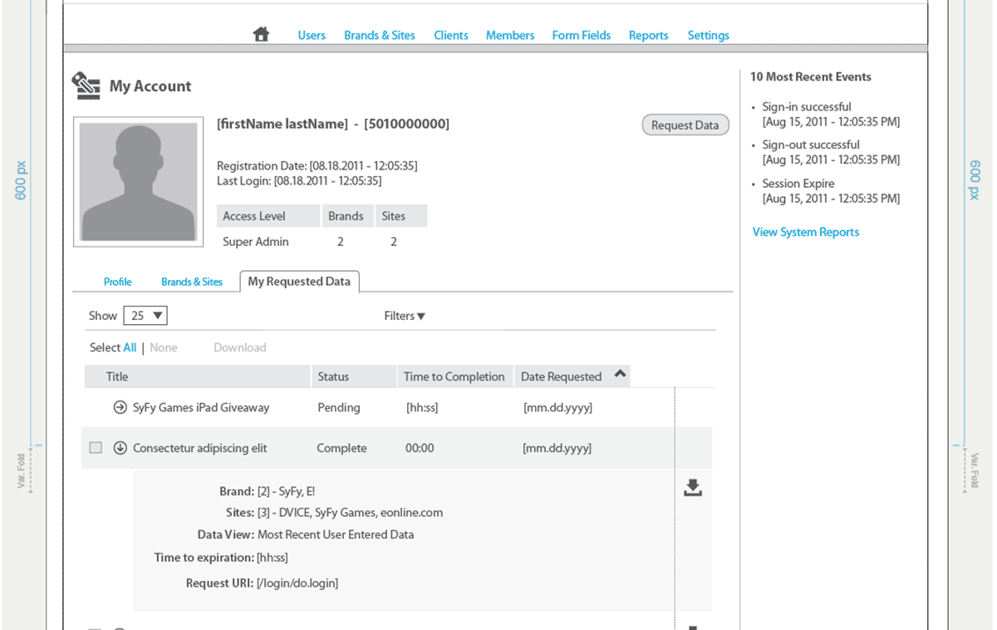
Task: Select the My Requested Data tab
Action: pos(299,282)
